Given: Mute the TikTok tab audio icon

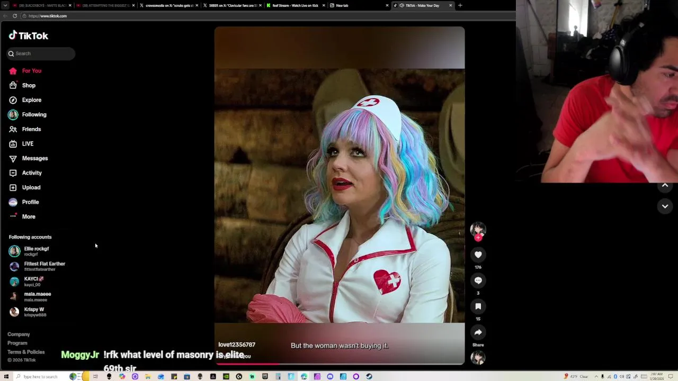Looking at the screenshot, I should (x=402, y=5).
